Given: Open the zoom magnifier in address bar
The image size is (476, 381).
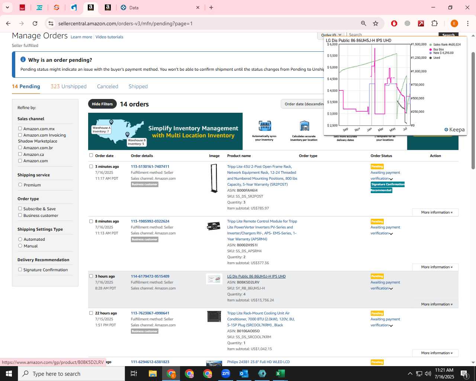Looking at the screenshot, I should click(x=364, y=23).
